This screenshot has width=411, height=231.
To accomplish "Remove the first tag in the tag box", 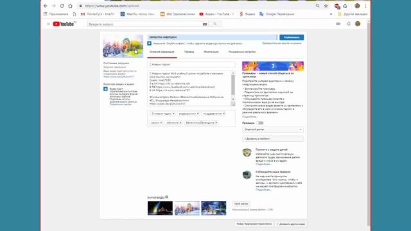I will (x=173, y=114).
